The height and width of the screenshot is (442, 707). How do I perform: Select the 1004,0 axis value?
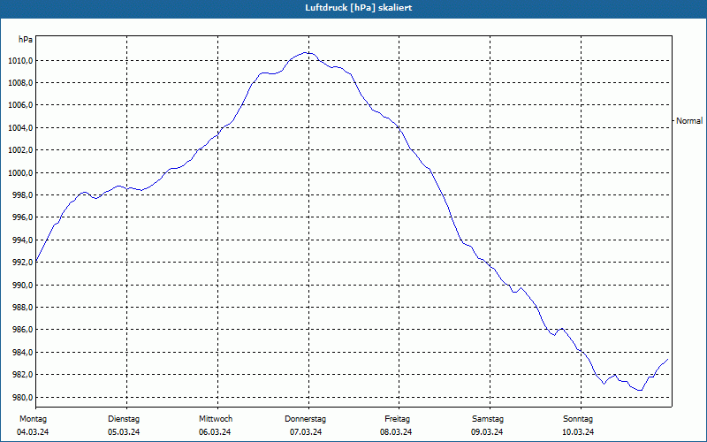(x=19, y=128)
